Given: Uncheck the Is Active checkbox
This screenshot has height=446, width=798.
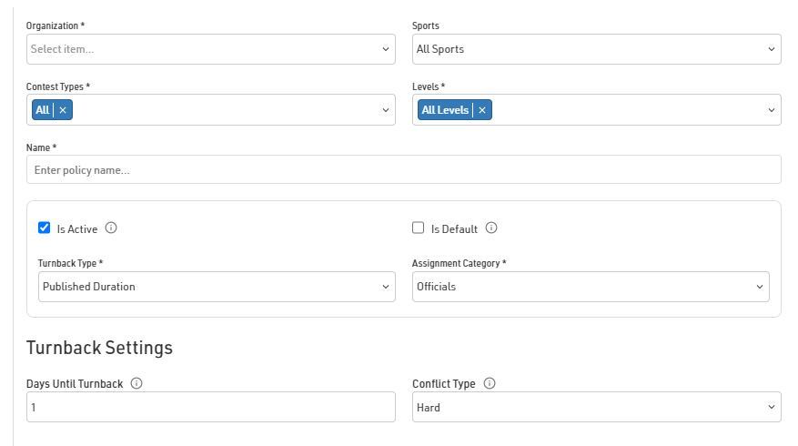Looking at the screenshot, I should [44, 228].
